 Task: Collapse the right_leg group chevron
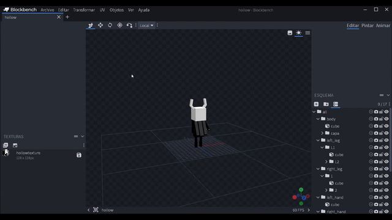(318, 169)
